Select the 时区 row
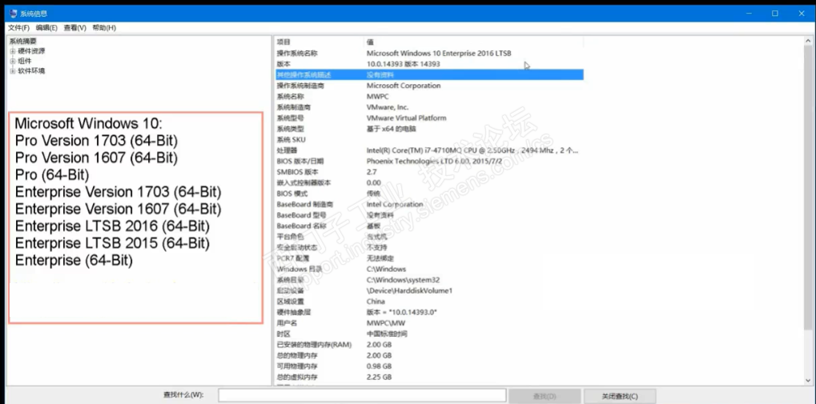This screenshot has width=816, height=404. 428,334
